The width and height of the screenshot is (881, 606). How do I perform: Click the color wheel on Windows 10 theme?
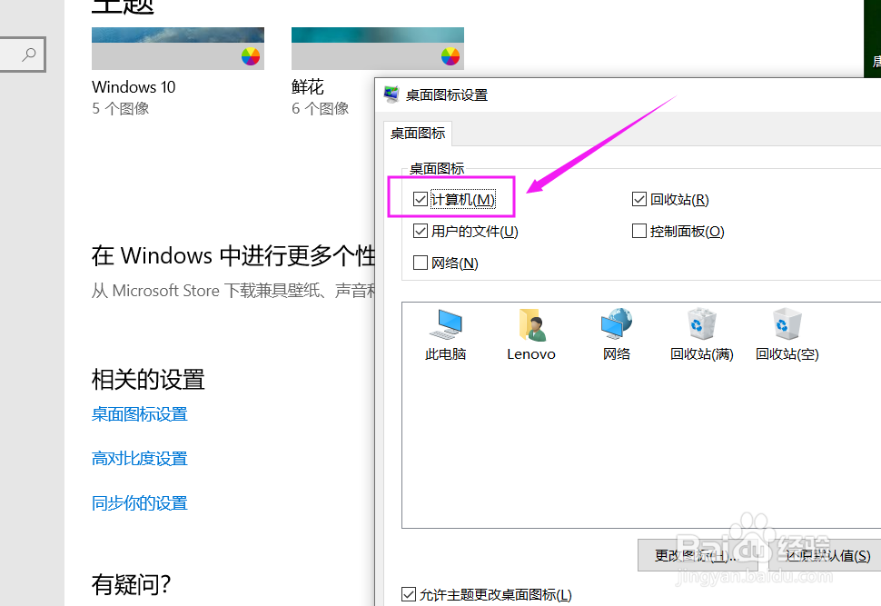tap(251, 56)
